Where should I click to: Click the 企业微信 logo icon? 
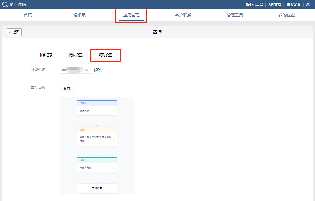[5, 4]
